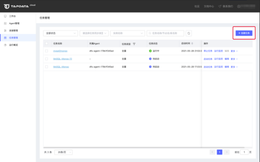Click the Agent管理 sidebar icon
260x162 pixels.
tap(5, 23)
